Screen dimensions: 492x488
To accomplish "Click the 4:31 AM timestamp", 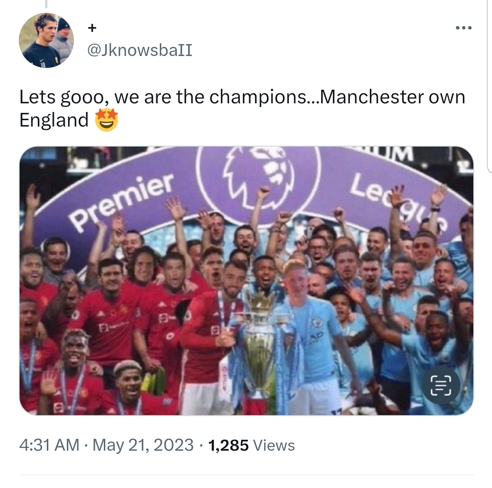I will (49, 445).
